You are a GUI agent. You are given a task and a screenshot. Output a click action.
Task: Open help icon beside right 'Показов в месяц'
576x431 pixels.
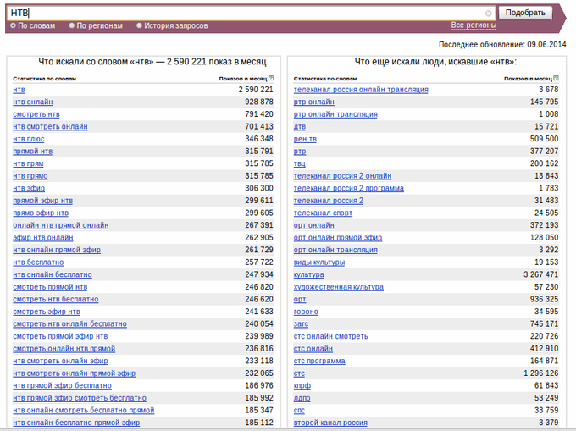click(557, 78)
